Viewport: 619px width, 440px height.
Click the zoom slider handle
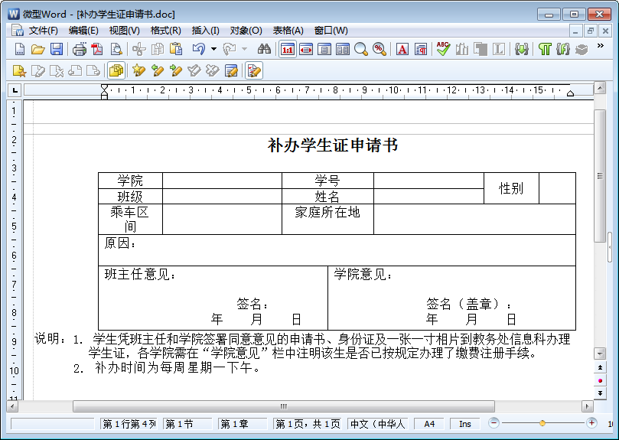542,423
